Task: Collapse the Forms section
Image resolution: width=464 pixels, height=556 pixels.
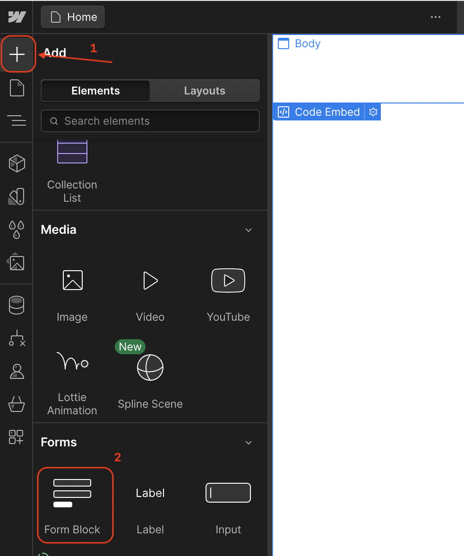Action: pyautogui.click(x=249, y=442)
